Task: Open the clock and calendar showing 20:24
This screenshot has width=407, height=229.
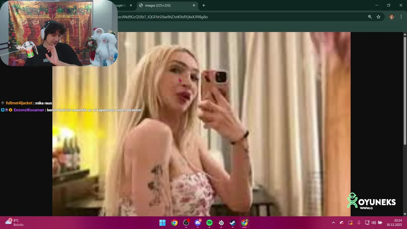Action: [x=394, y=223]
